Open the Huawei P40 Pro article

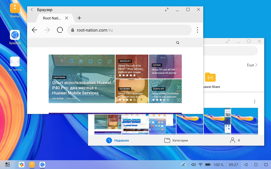(82, 79)
